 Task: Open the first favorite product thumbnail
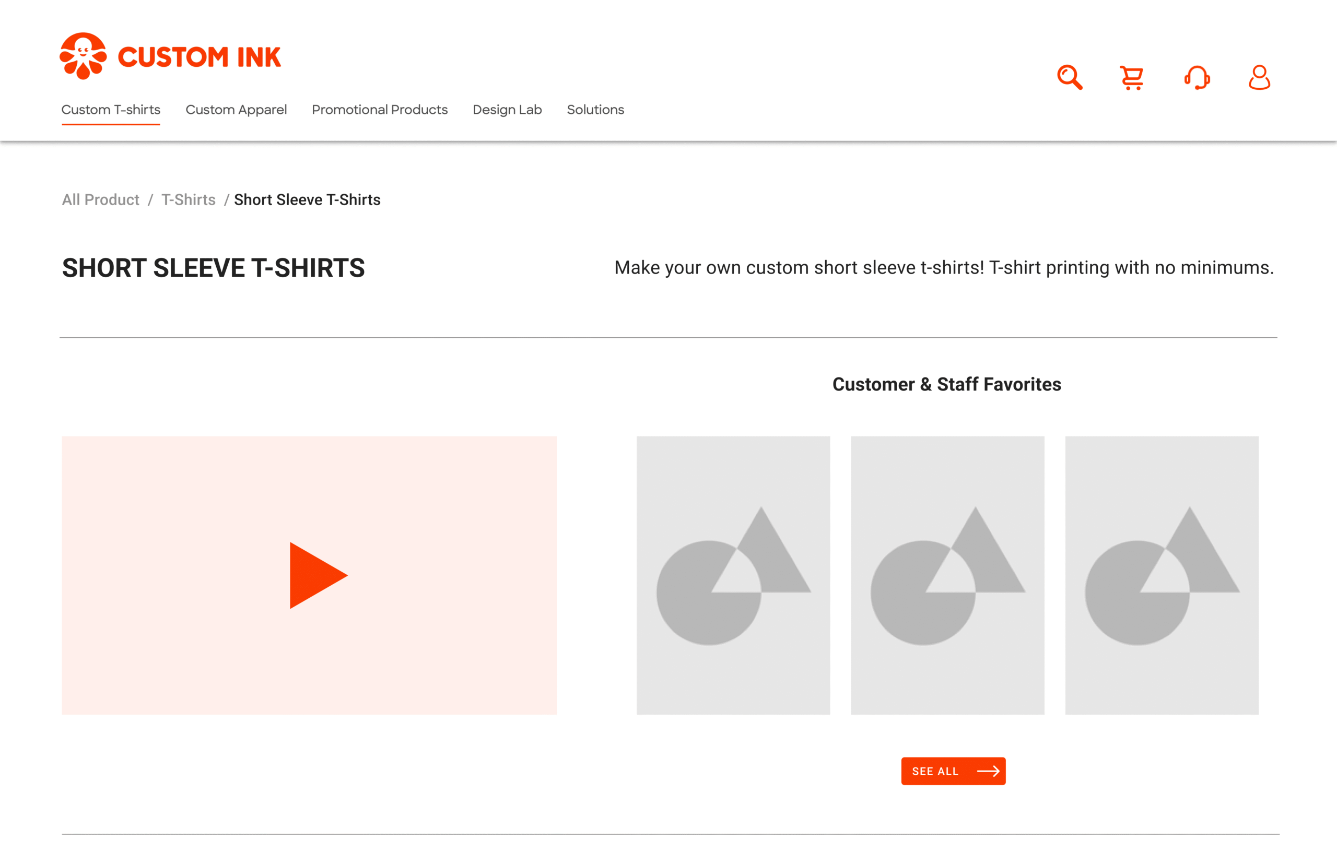[734, 575]
